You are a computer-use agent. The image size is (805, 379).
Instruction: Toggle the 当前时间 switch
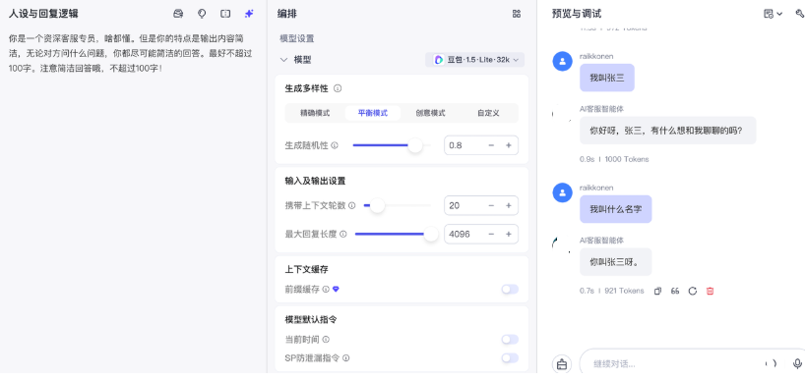tap(510, 339)
